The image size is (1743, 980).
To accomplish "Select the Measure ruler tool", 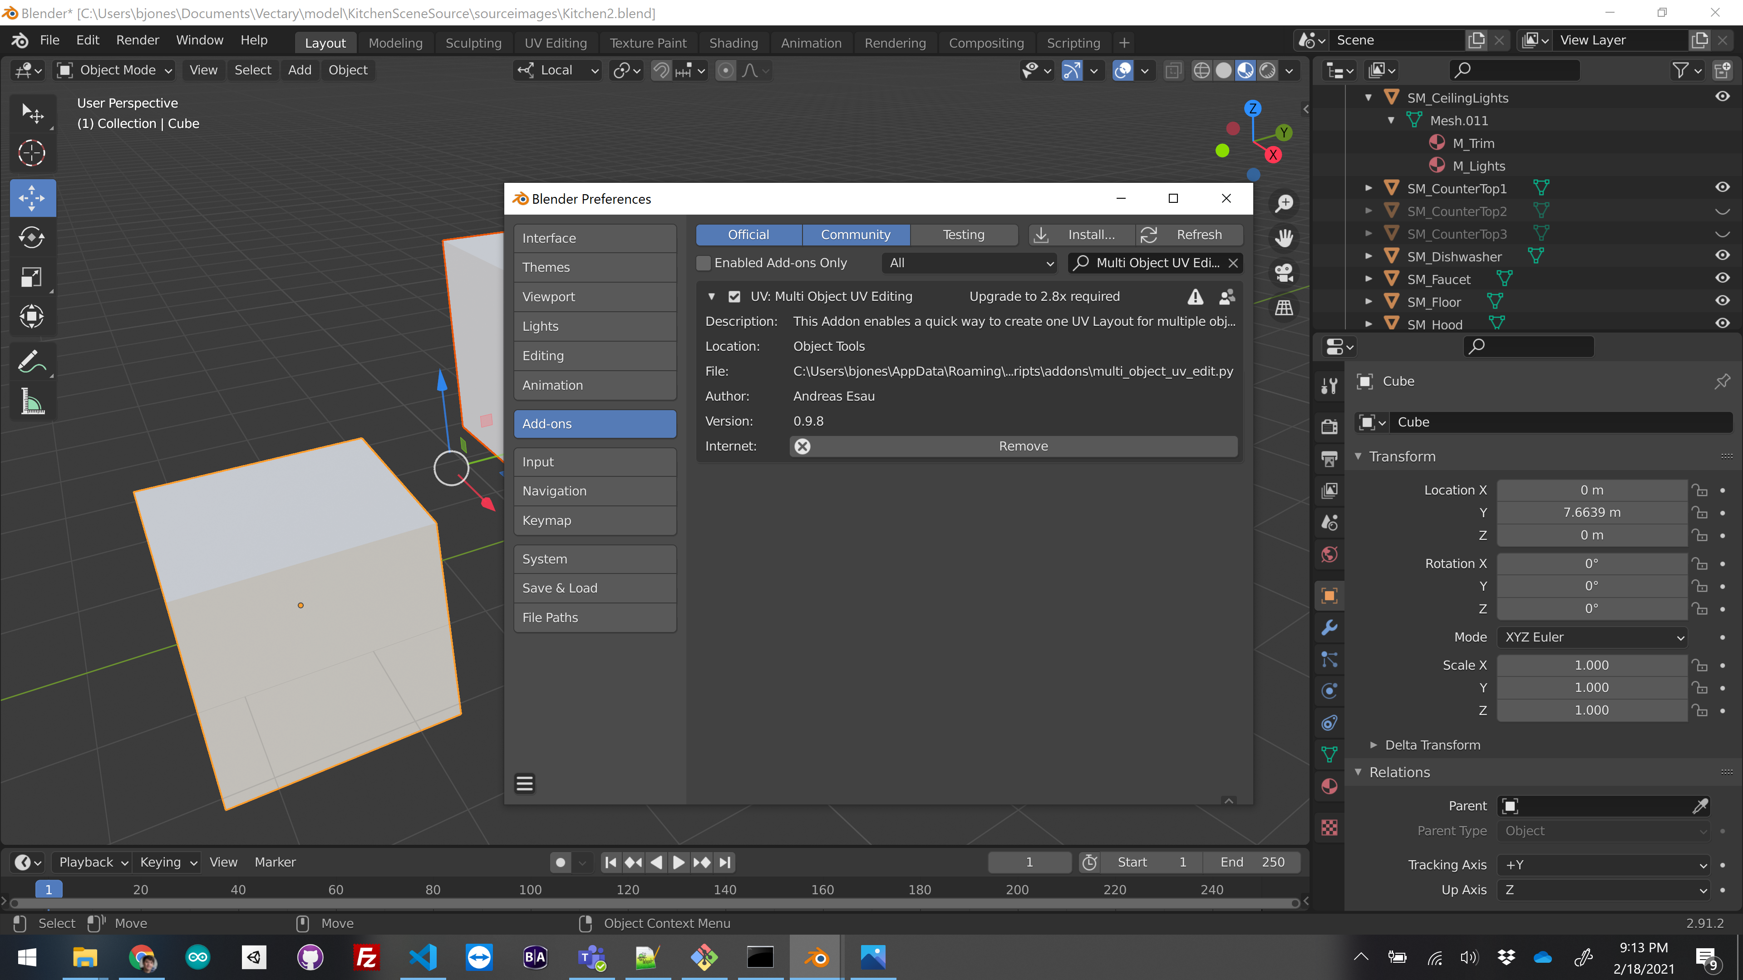I will click(x=32, y=402).
